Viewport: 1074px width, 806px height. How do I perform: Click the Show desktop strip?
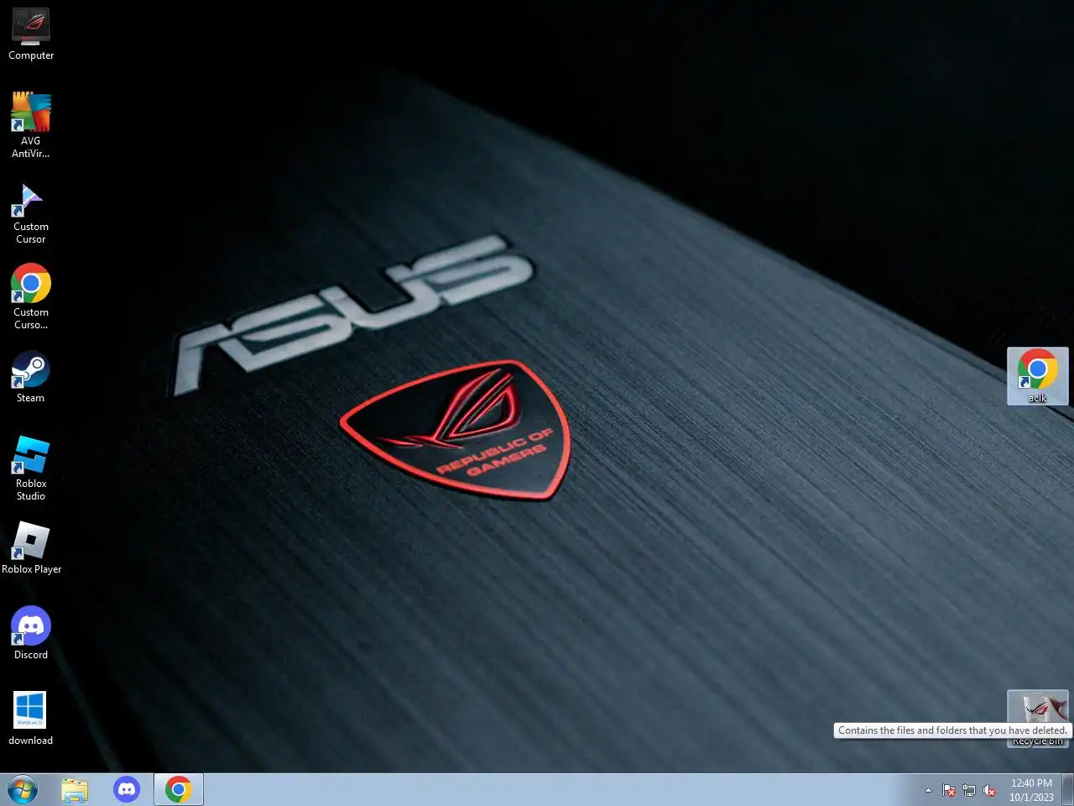pos(1068,790)
